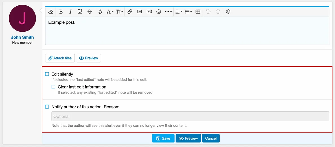335x147 pixels.
Task: Enable the Edit silently checkbox
Action: 47,74
